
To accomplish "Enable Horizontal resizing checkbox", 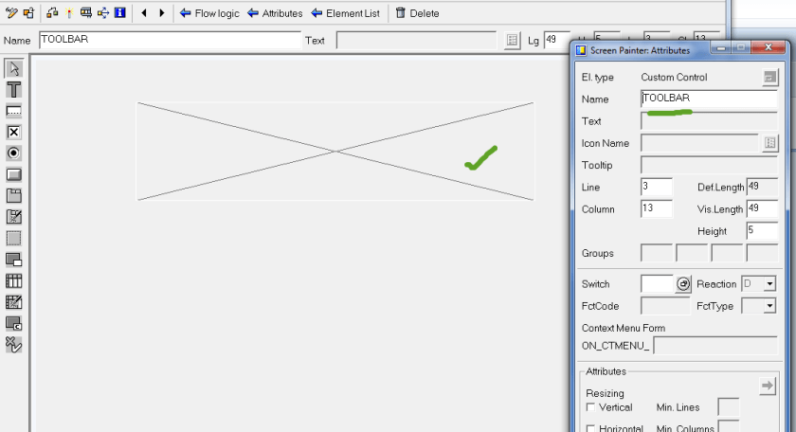I will coord(590,428).
